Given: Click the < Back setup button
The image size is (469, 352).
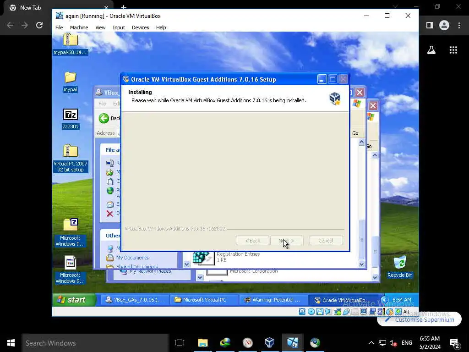Looking at the screenshot, I should 252,241.
